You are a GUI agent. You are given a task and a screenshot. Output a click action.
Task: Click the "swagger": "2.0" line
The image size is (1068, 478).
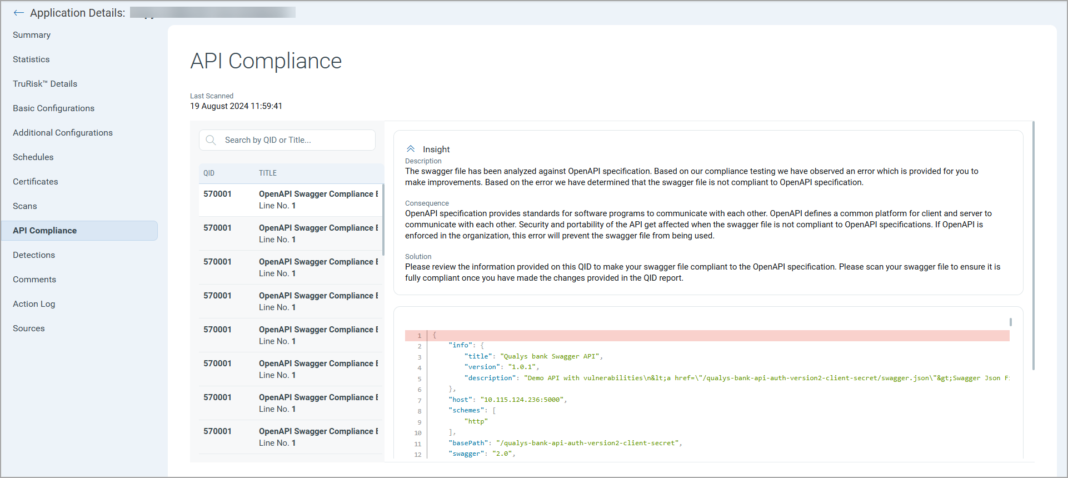click(482, 454)
